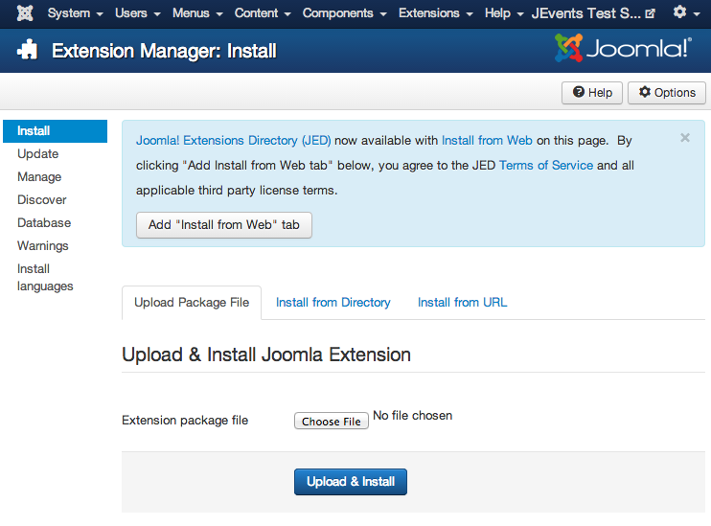Open the Help toolbar button
This screenshot has height=526, width=711.
592,93
